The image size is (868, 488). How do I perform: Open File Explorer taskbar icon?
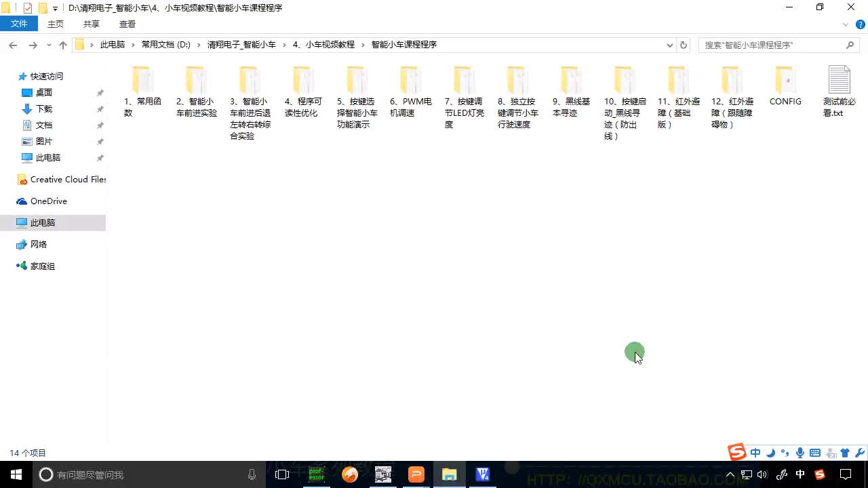tap(450, 474)
